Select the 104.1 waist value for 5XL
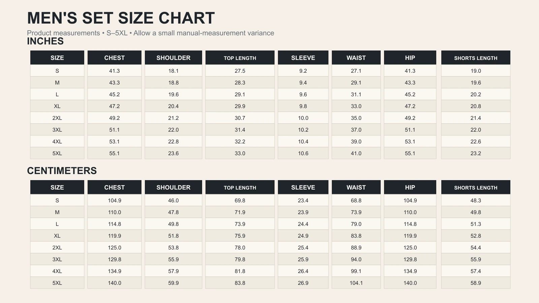The image size is (539, 303). [356, 283]
